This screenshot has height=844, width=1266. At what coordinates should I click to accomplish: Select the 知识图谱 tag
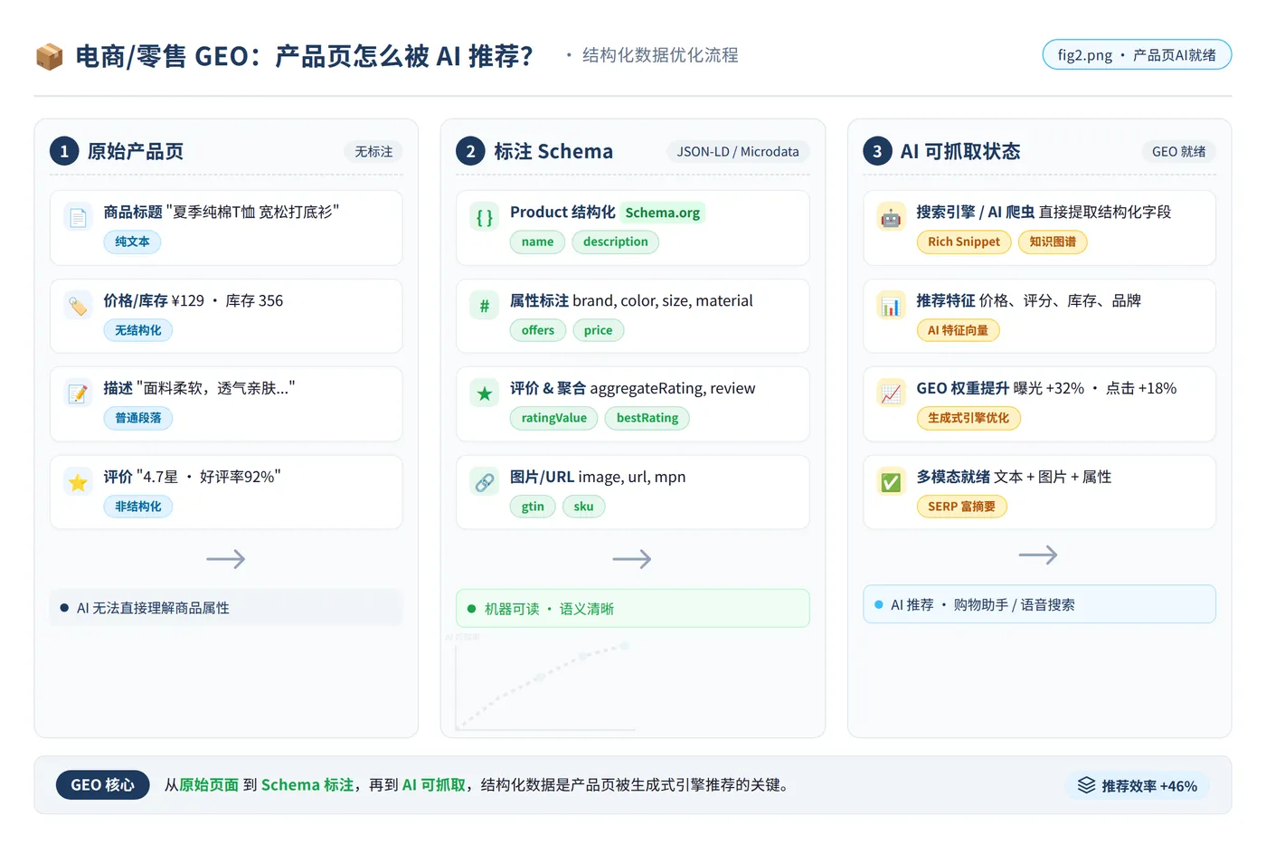(x=1053, y=242)
